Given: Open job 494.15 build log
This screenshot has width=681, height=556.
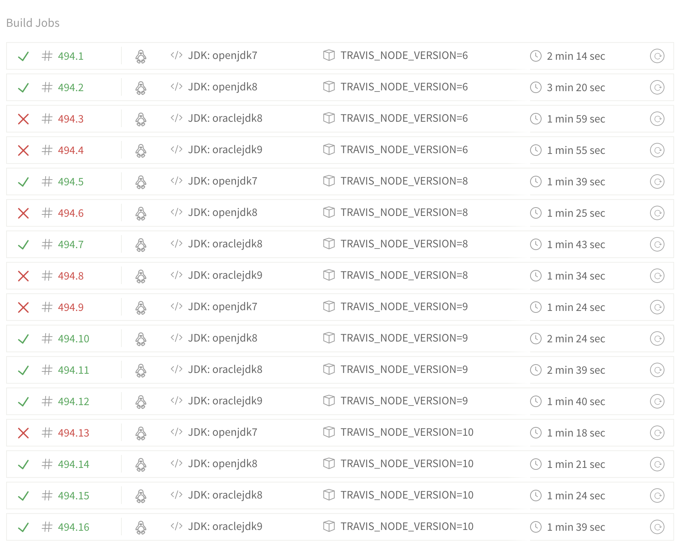Looking at the screenshot, I should (74, 495).
